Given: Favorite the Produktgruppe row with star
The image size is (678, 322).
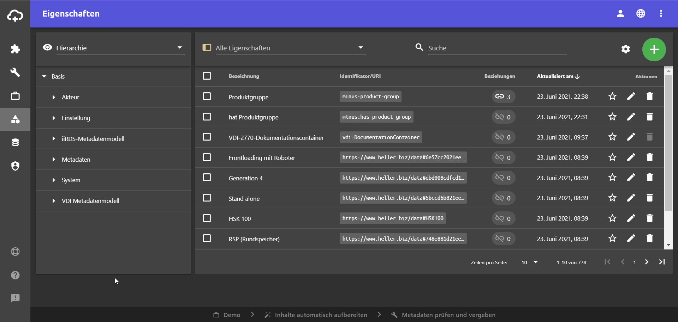Looking at the screenshot, I should coord(612,97).
